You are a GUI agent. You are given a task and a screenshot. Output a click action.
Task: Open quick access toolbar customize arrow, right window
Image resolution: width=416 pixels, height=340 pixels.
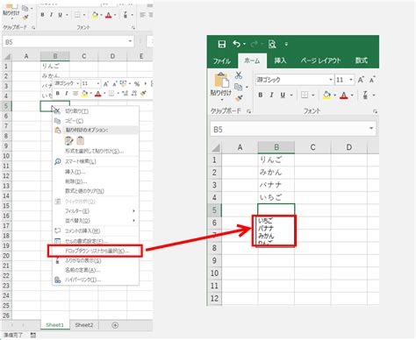pyautogui.click(x=286, y=45)
